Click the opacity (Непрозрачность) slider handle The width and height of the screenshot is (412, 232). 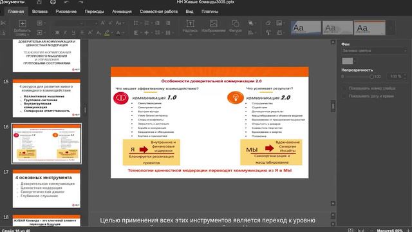[371, 77]
